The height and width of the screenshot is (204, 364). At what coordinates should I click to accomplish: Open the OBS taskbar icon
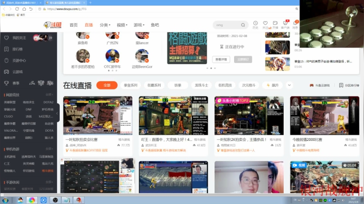click(x=55, y=200)
